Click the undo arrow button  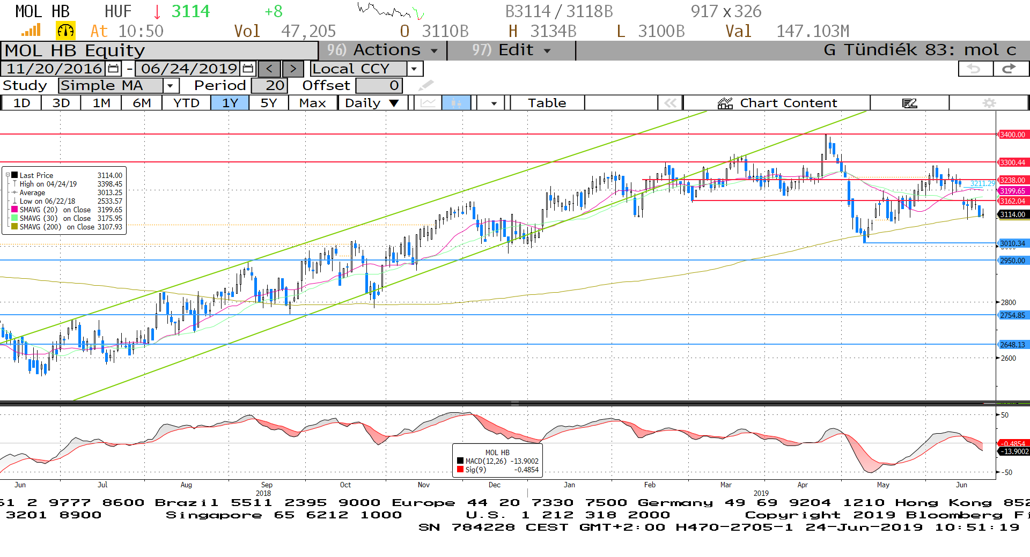975,69
